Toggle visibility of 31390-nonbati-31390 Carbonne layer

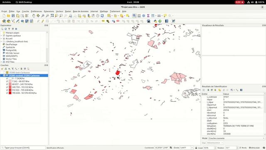tap(5, 75)
